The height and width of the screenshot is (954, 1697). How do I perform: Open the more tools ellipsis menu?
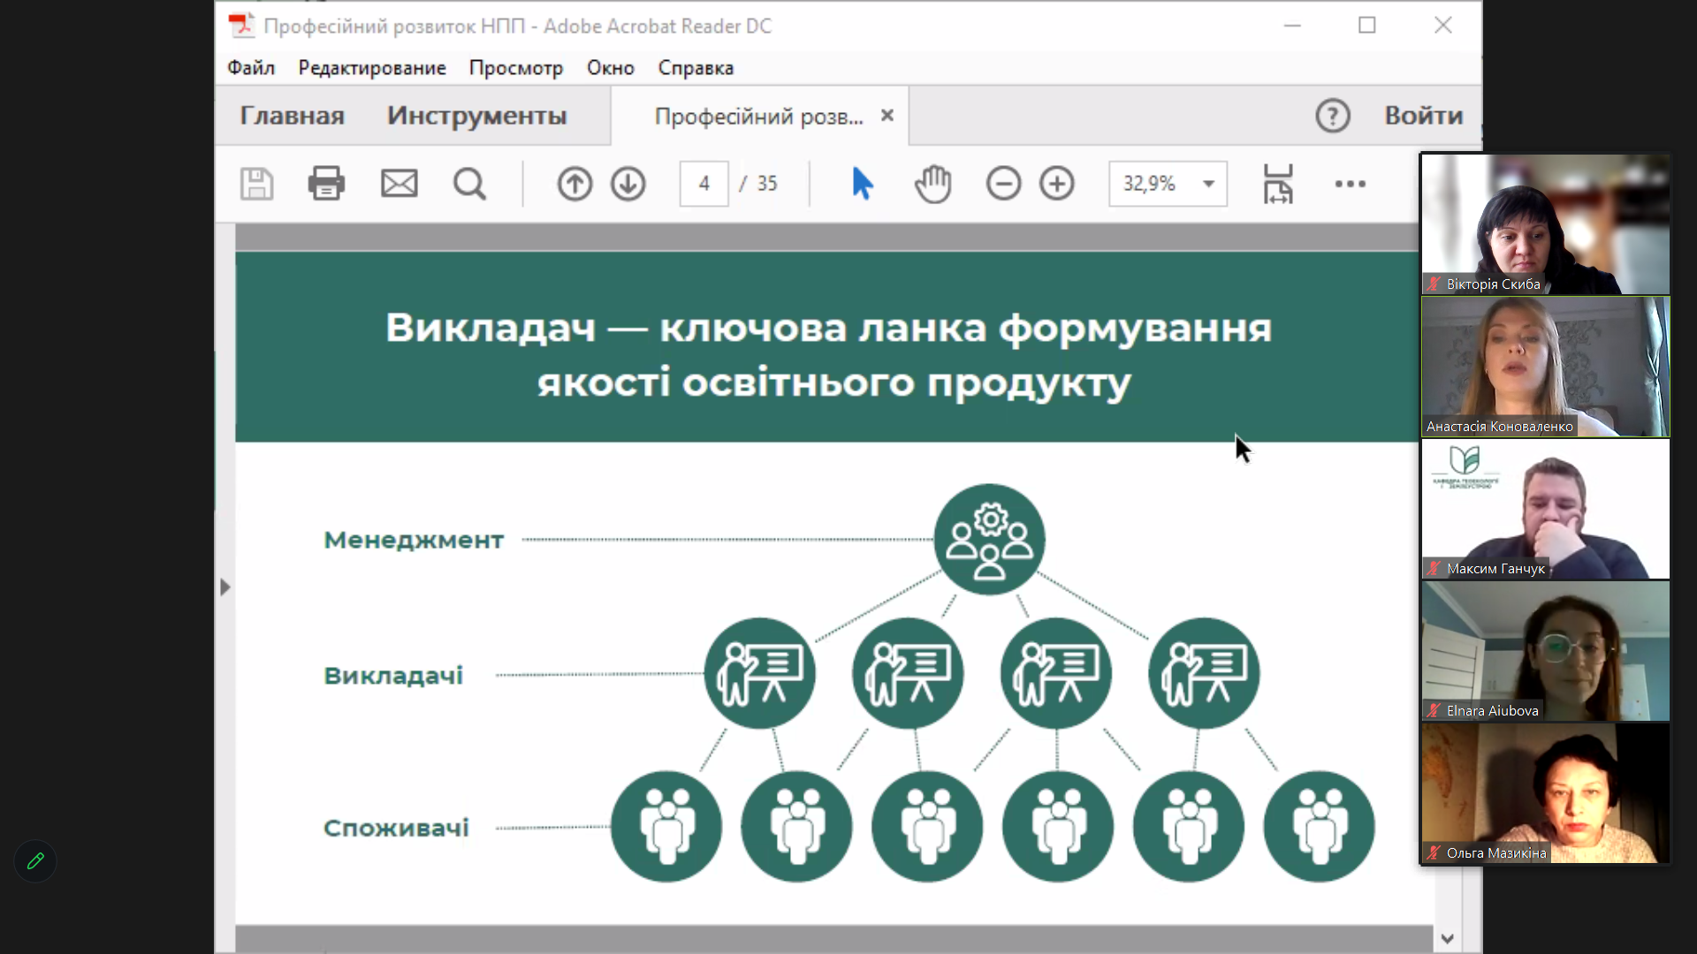click(1351, 184)
